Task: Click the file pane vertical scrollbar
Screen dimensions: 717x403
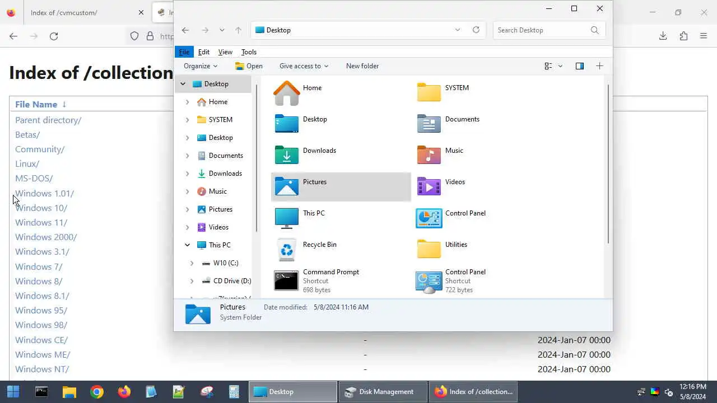Action: (608, 163)
